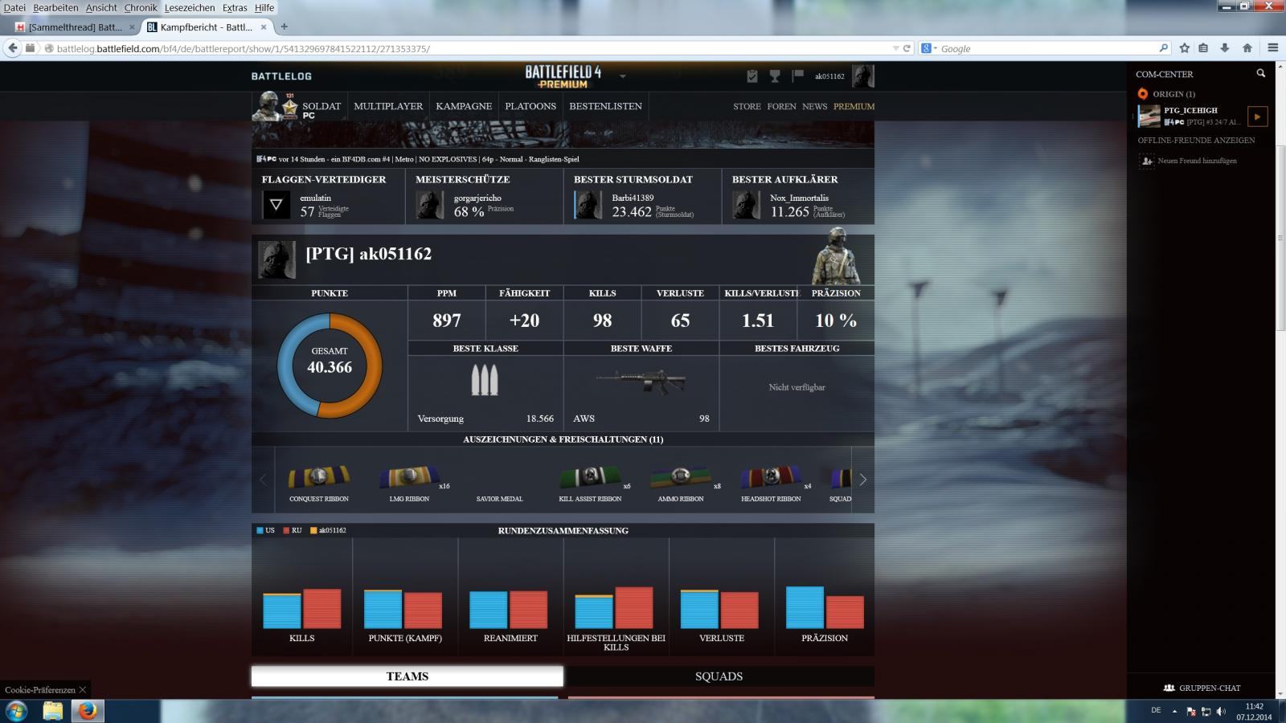Open the Firefox downloads arrow
This screenshot has width=1286, height=723.
(1225, 48)
